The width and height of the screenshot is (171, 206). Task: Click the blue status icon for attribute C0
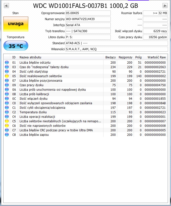[x=7, y=103]
